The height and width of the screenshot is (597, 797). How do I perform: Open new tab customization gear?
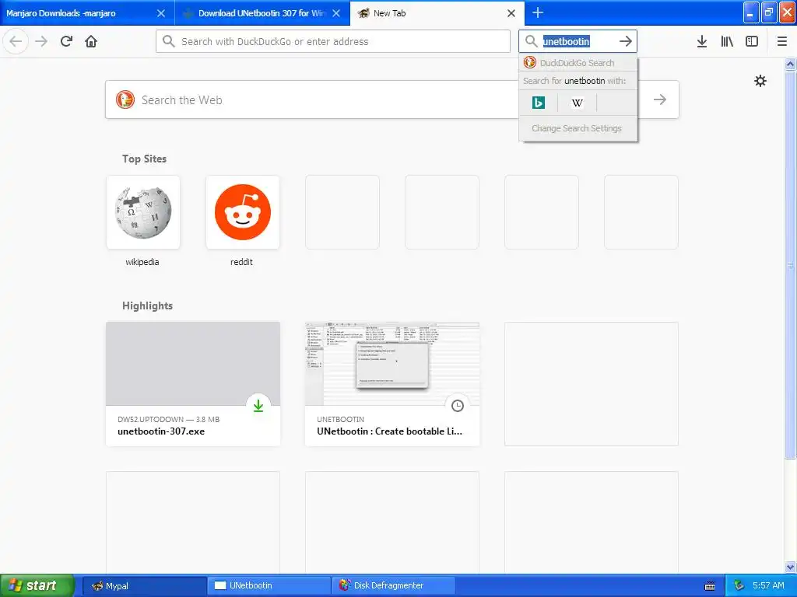760,81
